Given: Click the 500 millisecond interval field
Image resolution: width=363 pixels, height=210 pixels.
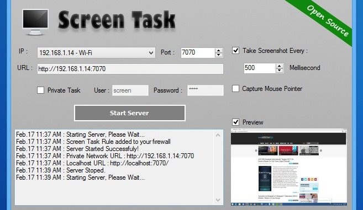Looking at the screenshot, I should tap(260, 68).
